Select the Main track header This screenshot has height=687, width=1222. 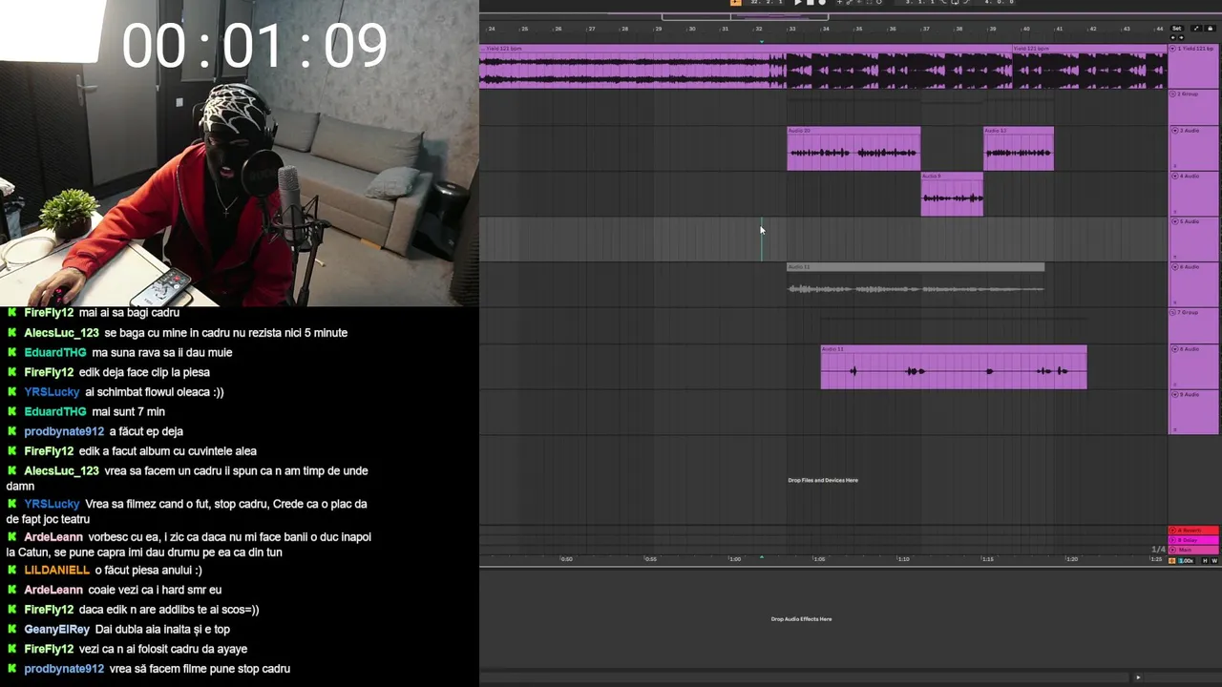pos(1193,550)
